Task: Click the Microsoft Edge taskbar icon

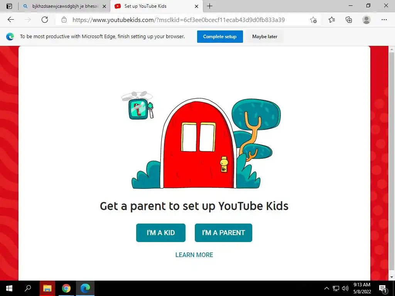Action: 85,288
